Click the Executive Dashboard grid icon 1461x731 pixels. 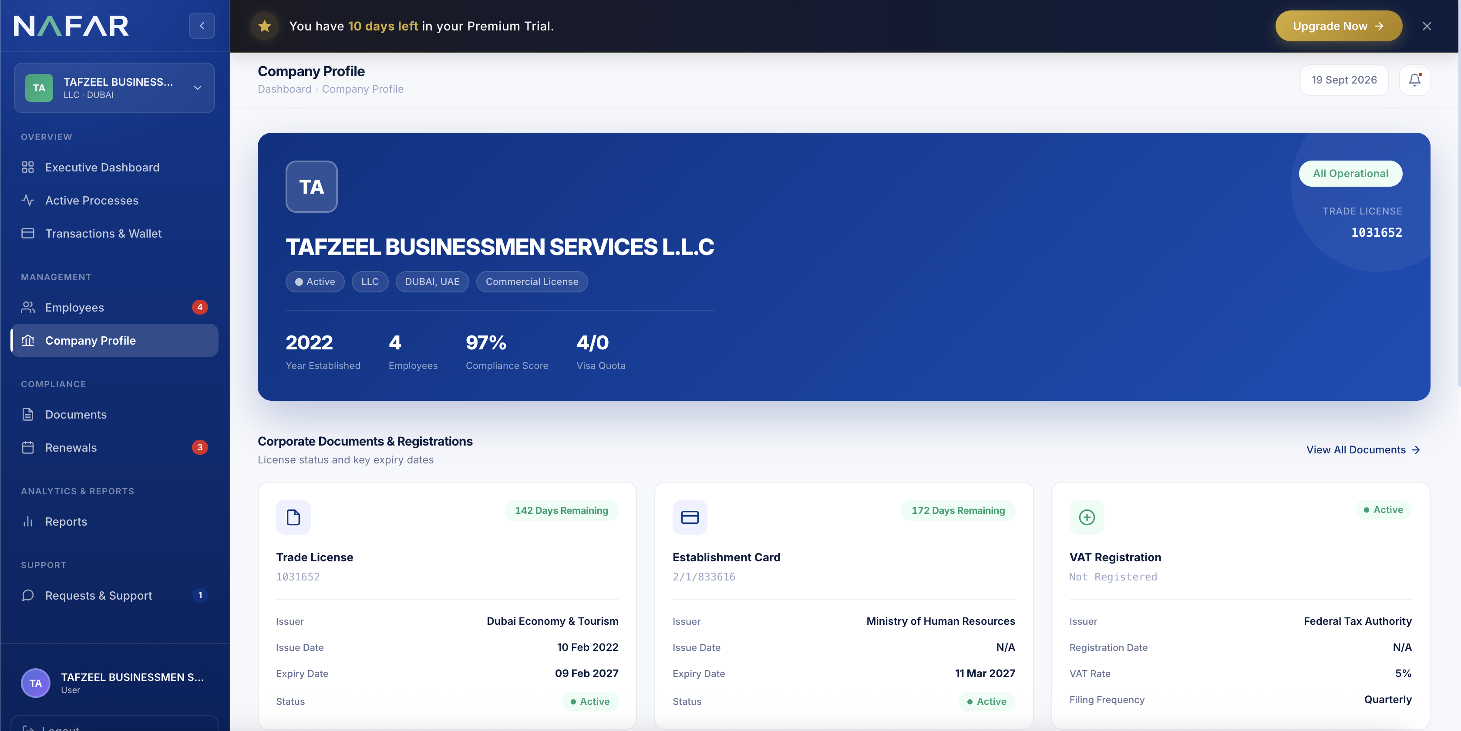pyautogui.click(x=28, y=167)
